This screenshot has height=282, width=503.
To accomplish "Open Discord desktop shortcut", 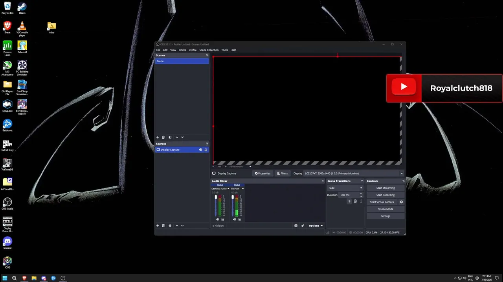I will click(x=7, y=242).
